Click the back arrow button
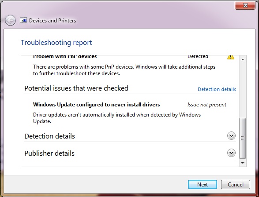The width and height of the screenshot is (259, 197). pyautogui.click(x=10, y=21)
